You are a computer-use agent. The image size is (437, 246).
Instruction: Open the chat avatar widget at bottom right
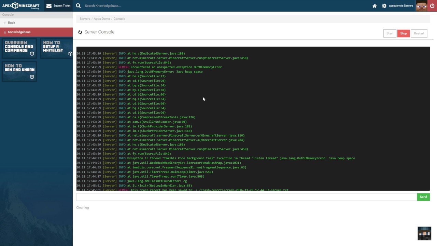[x=424, y=233]
